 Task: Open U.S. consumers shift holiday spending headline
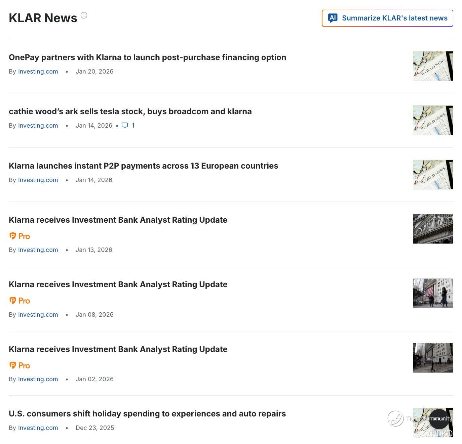(x=147, y=414)
